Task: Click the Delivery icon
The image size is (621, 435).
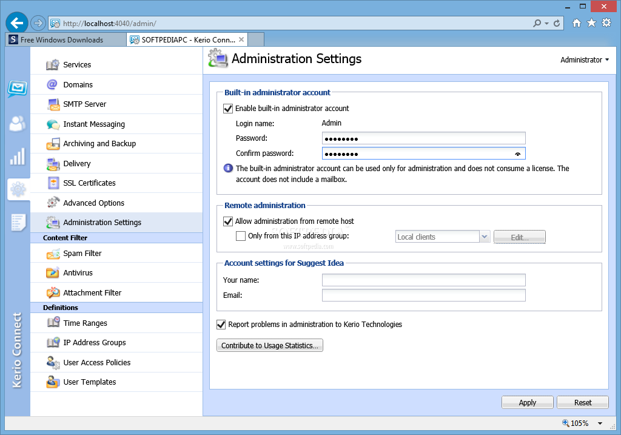Action: [53, 164]
